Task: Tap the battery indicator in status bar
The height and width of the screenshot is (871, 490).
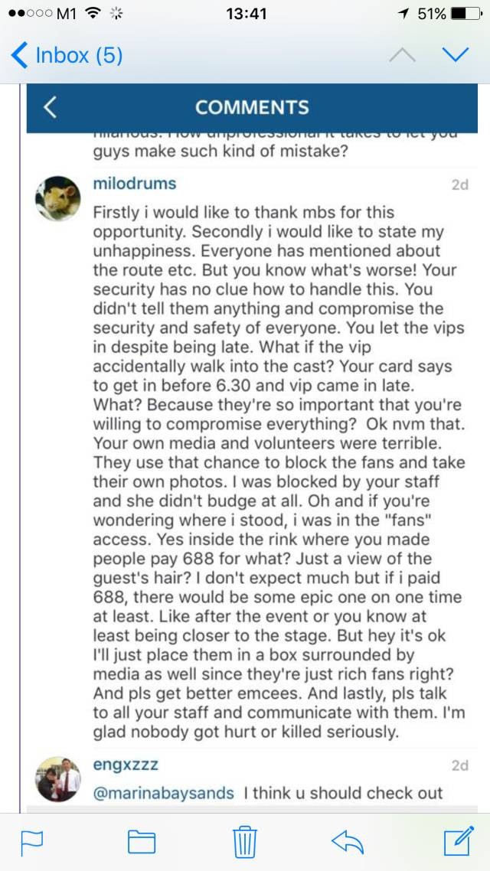Action: 465,14
